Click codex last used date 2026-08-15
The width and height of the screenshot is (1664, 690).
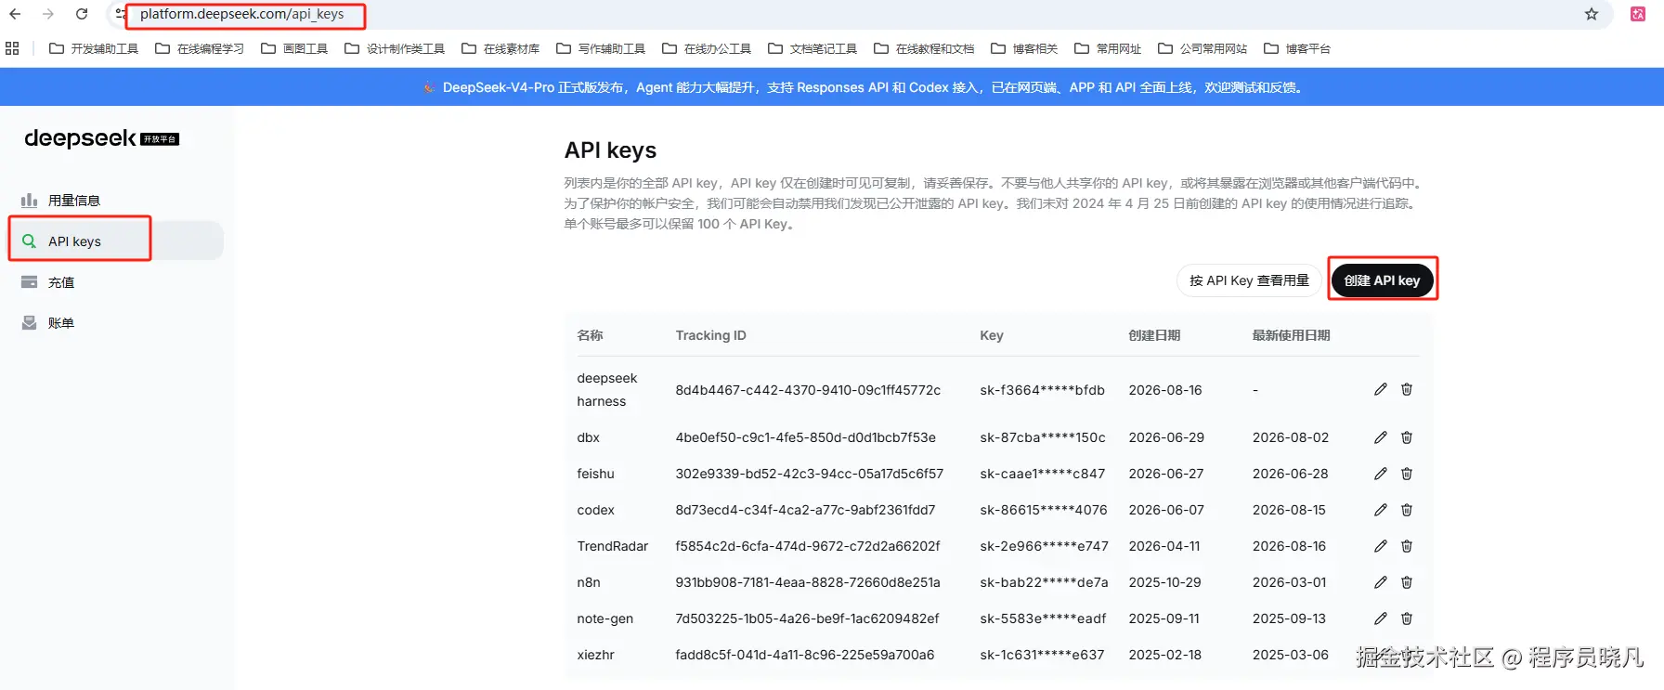[x=1289, y=510]
